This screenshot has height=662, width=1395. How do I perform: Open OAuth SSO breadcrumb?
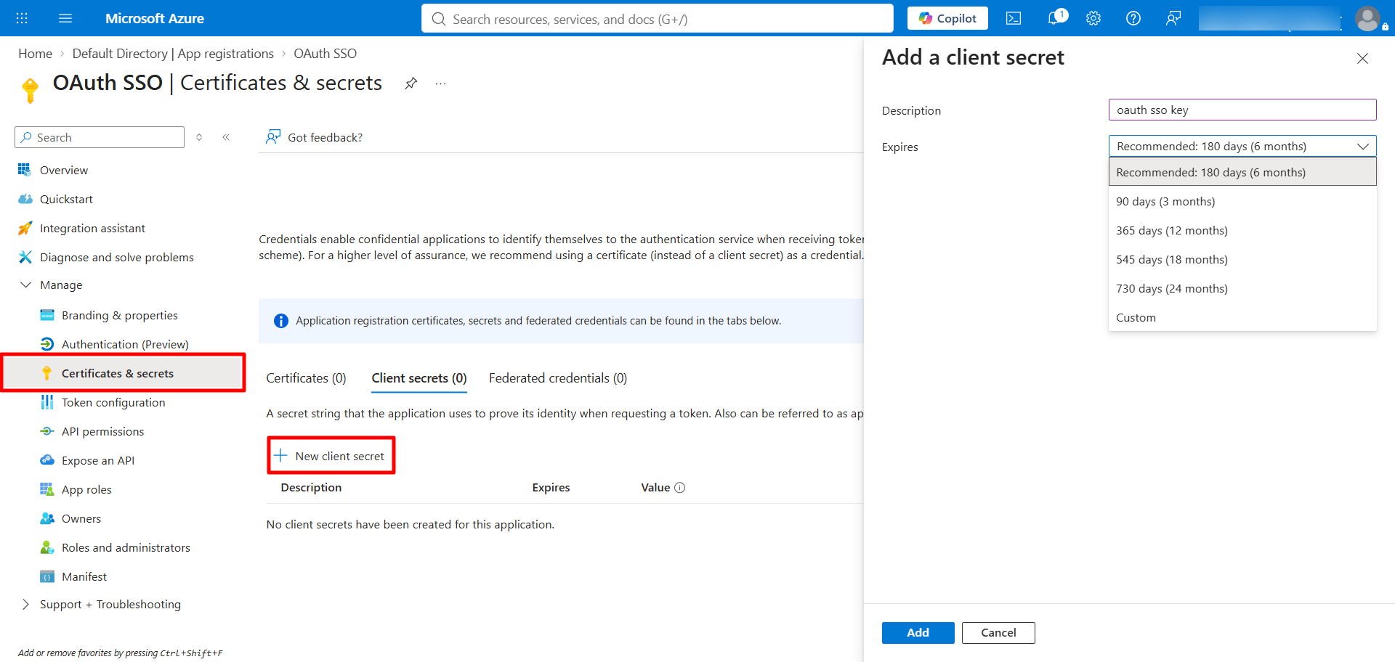pyautogui.click(x=325, y=54)
